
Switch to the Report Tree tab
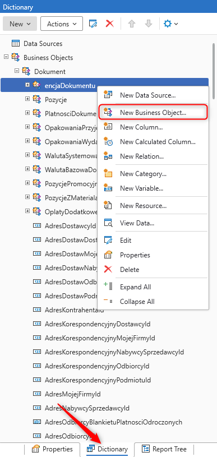164,449
